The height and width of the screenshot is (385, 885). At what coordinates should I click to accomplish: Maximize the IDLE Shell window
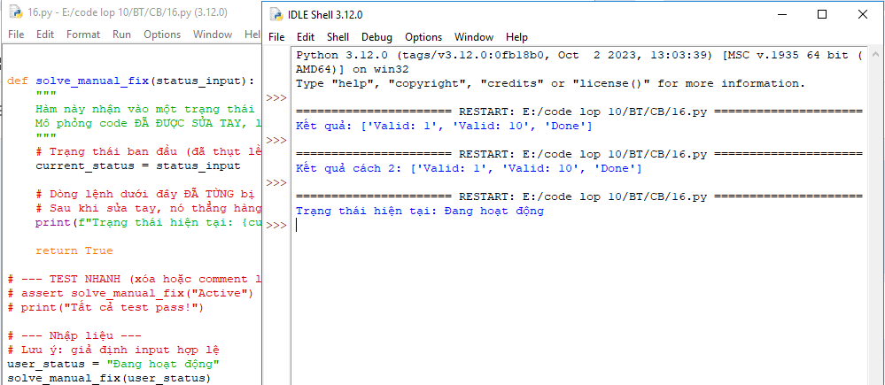click(x=821, y=15)
